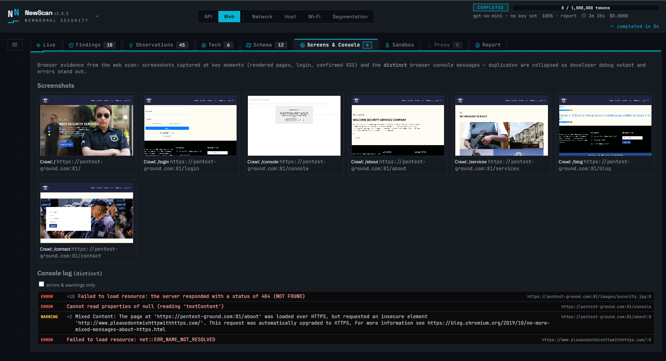Switch to the API scan mode
This screenshot has height=361, width=666.
208,17
